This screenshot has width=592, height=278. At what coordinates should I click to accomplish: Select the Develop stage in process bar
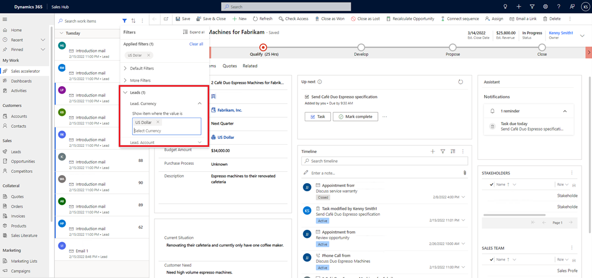pyautogui.click(x=361, y=48)
